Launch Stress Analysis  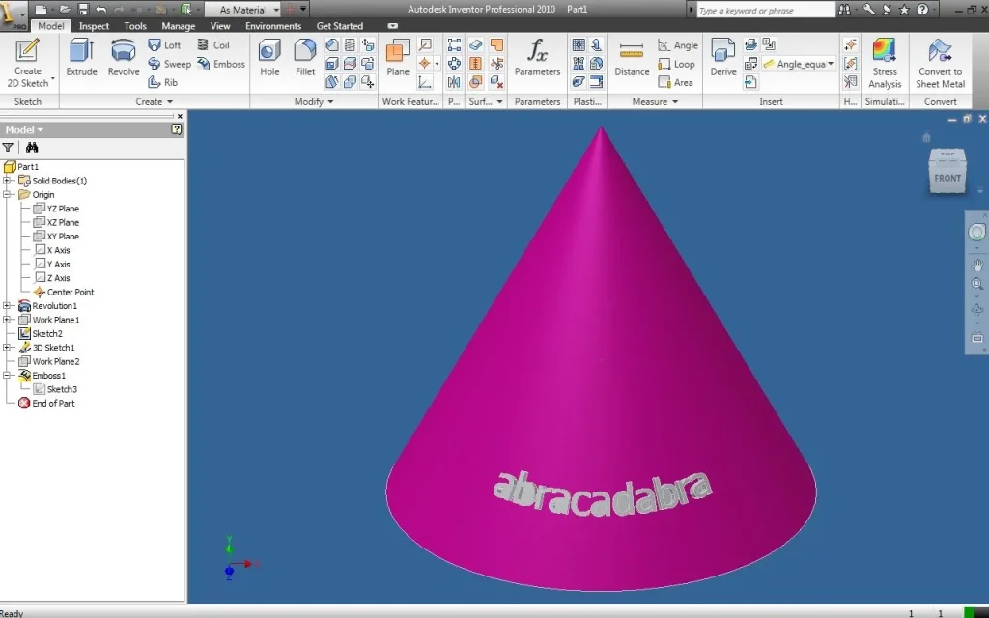[x=885, y=63]
